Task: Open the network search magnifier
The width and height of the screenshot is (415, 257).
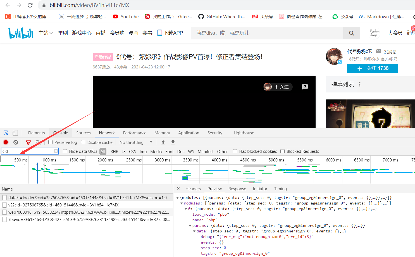Action: coord(38,142)
